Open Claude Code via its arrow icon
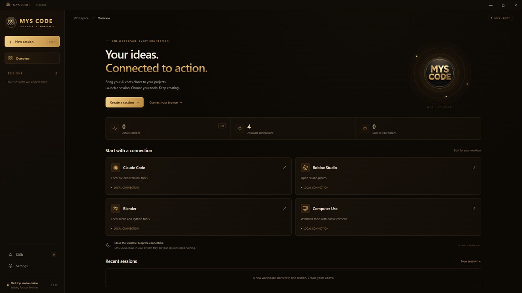 (x=284, y=168)
